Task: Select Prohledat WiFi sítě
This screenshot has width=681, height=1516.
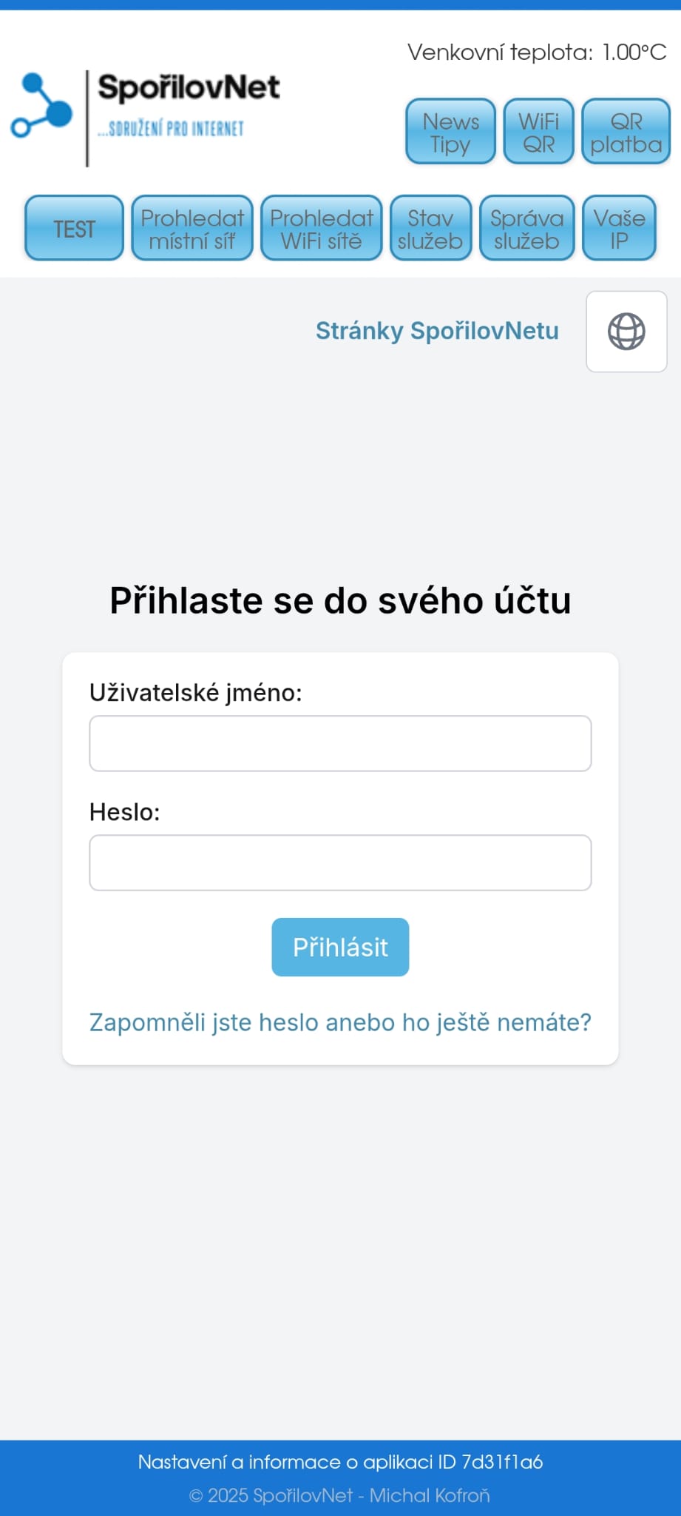Action: [322, 229]
